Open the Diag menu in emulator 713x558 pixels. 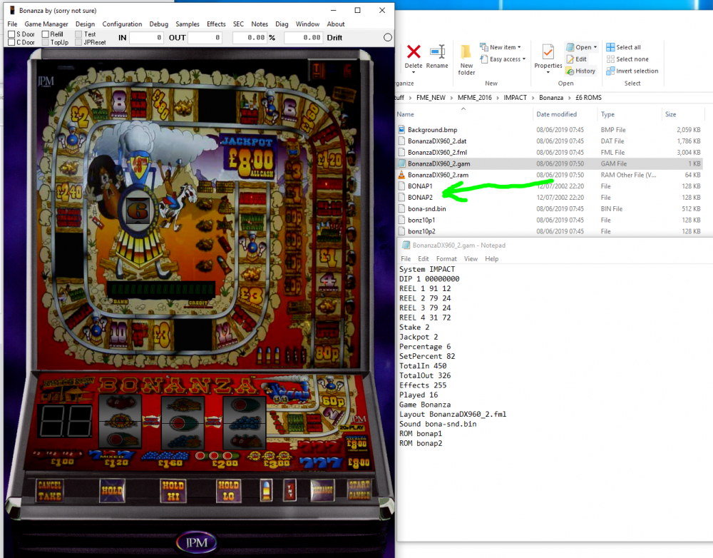[282, 24]
